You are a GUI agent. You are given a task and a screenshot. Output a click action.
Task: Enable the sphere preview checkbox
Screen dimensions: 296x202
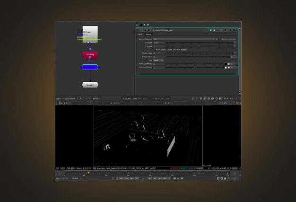coord(220,39)
